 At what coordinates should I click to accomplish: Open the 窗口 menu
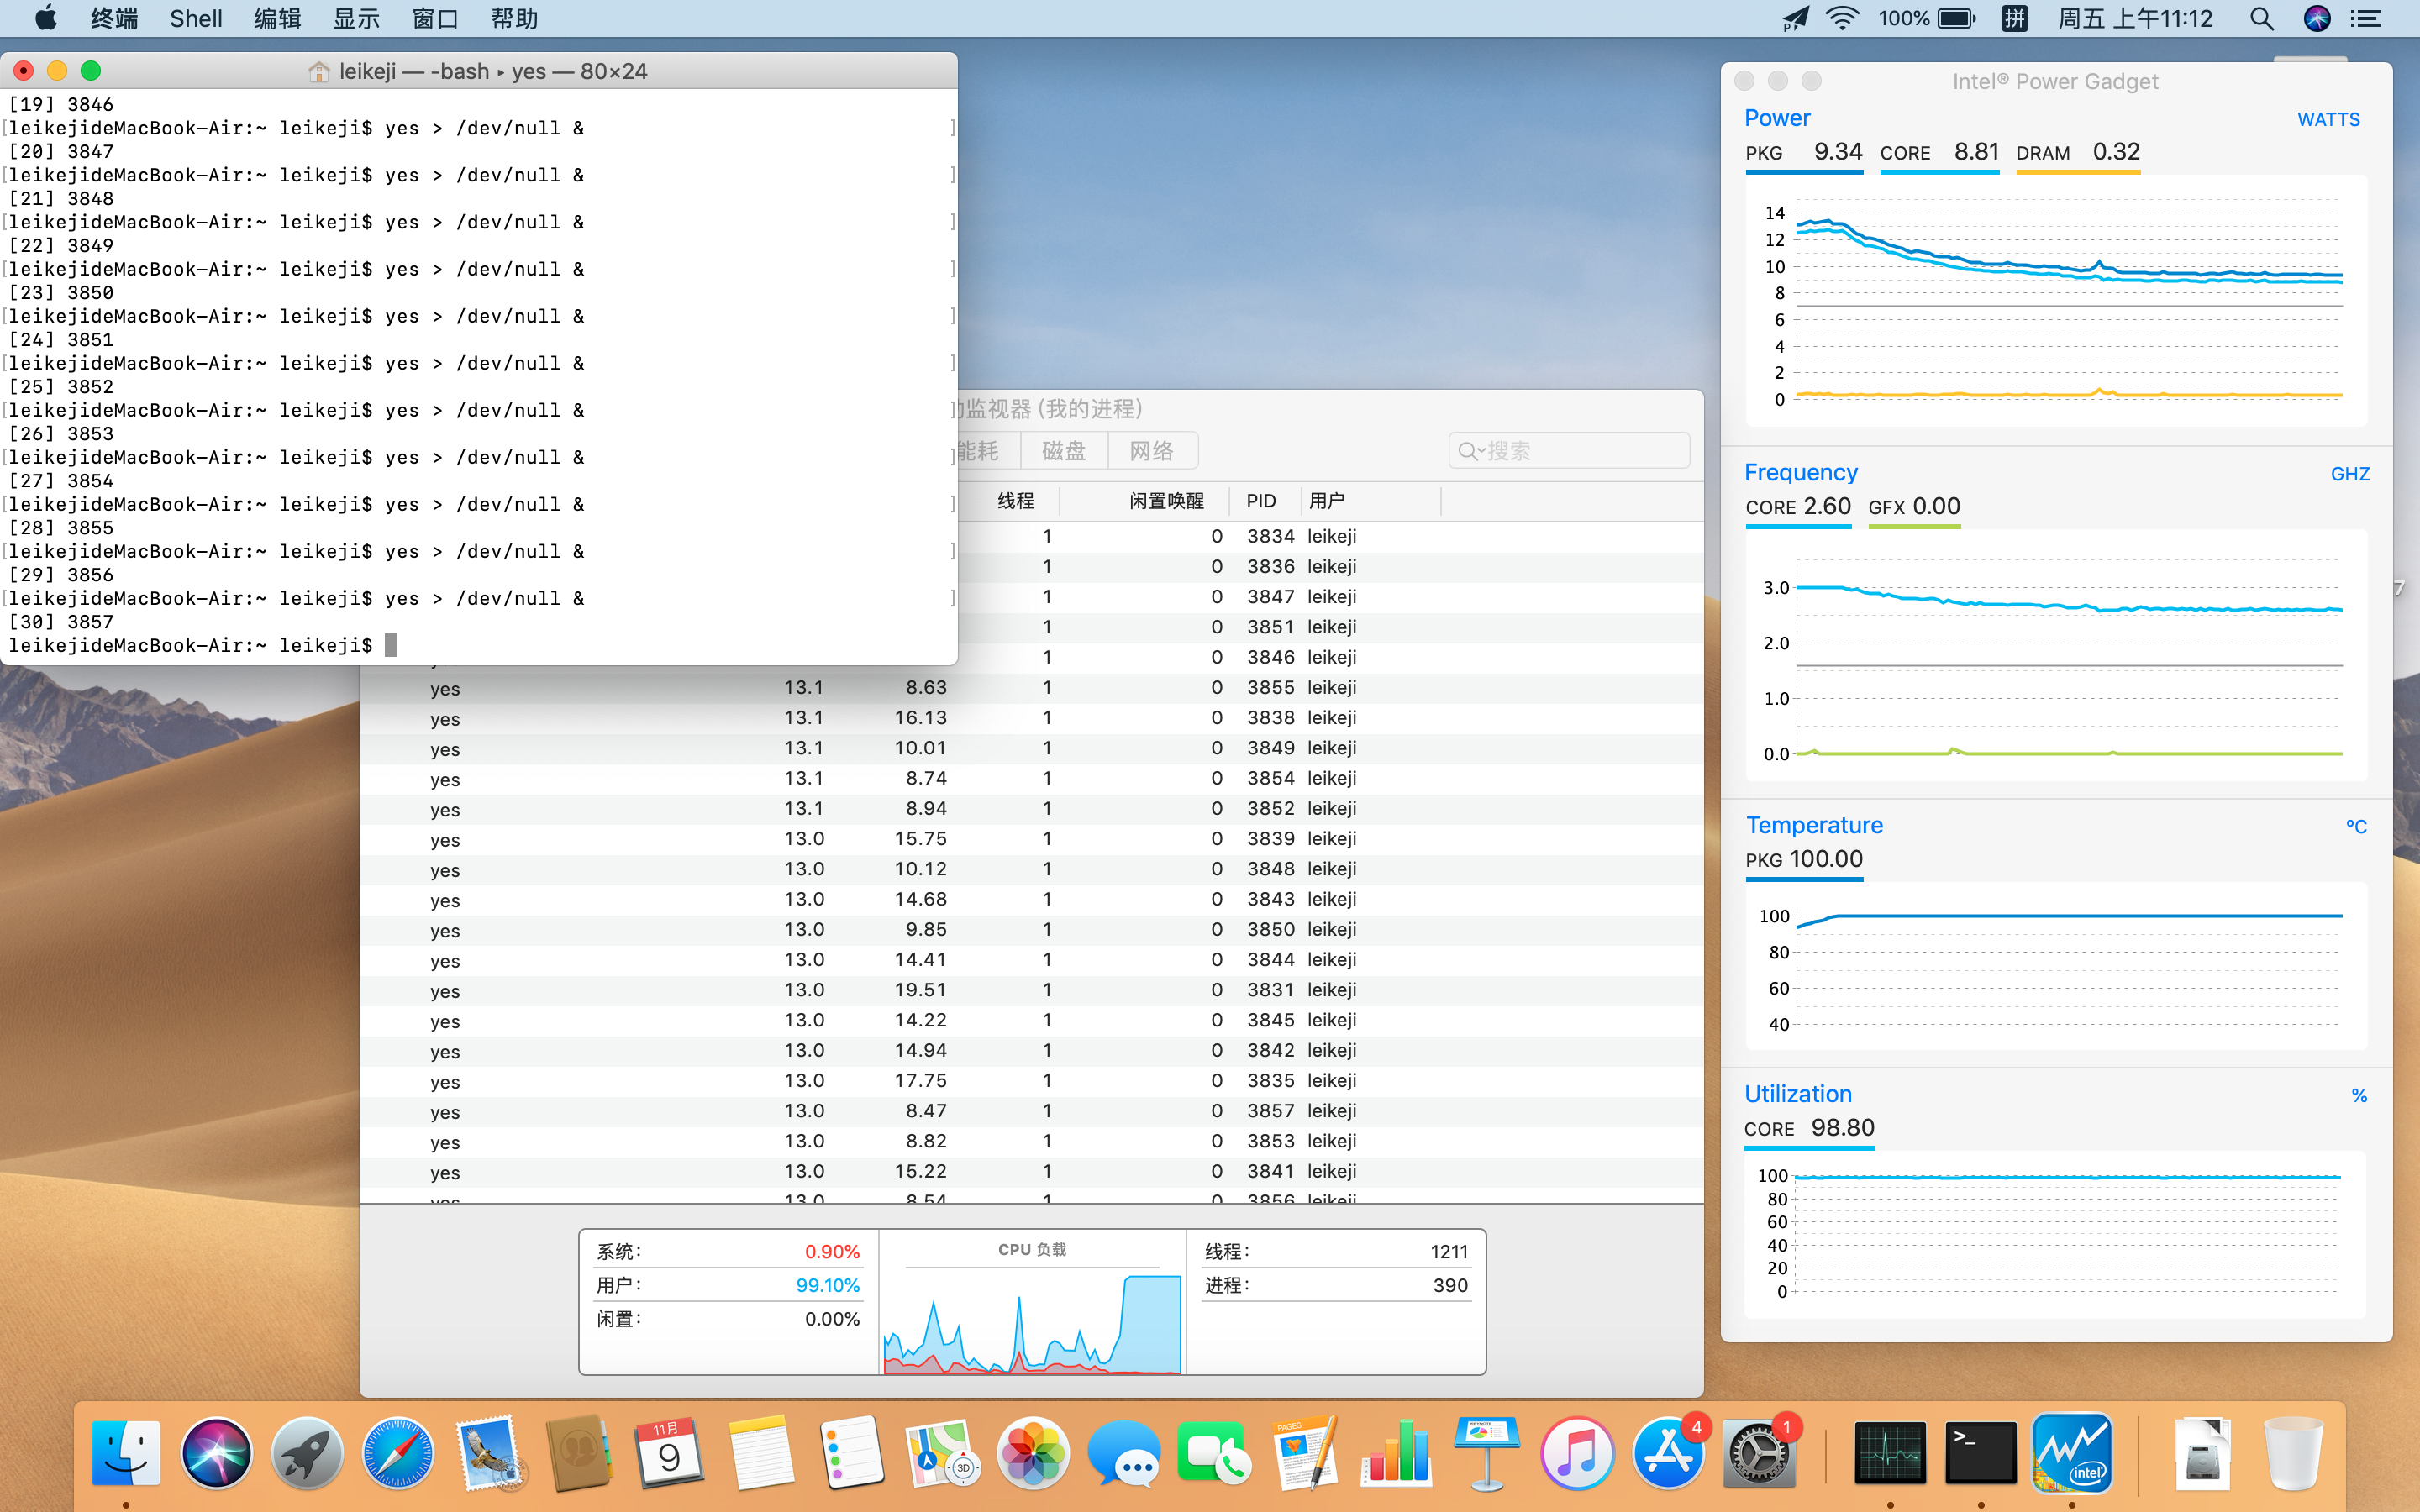point(435,19)
